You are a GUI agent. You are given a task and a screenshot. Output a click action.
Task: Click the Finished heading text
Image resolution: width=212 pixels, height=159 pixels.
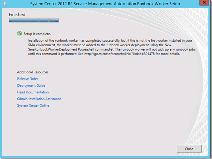point(17,15)
